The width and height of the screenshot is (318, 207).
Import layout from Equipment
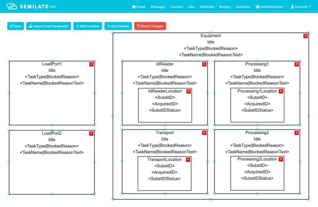48,26
